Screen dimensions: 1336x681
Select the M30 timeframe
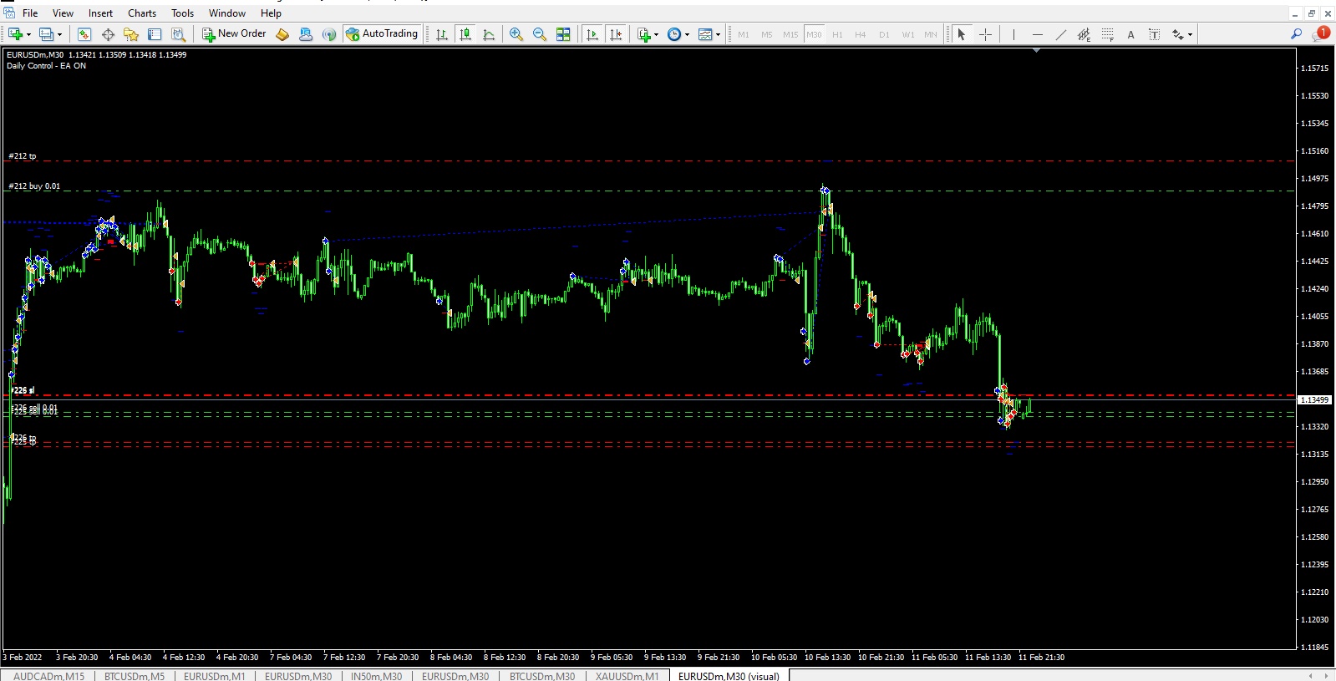click(814, 34)
